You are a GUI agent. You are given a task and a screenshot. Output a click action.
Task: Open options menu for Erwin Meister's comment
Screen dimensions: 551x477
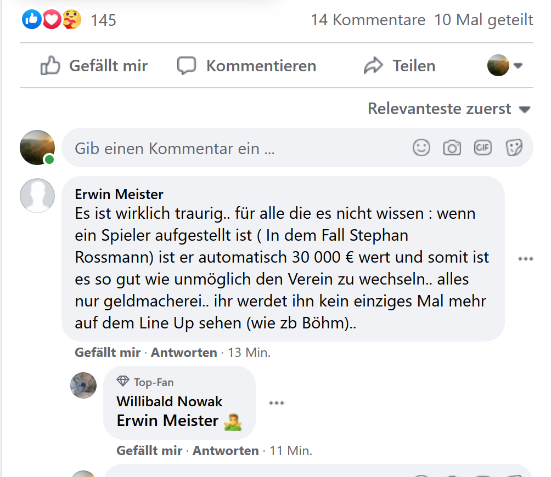click(x=525, y=259)
